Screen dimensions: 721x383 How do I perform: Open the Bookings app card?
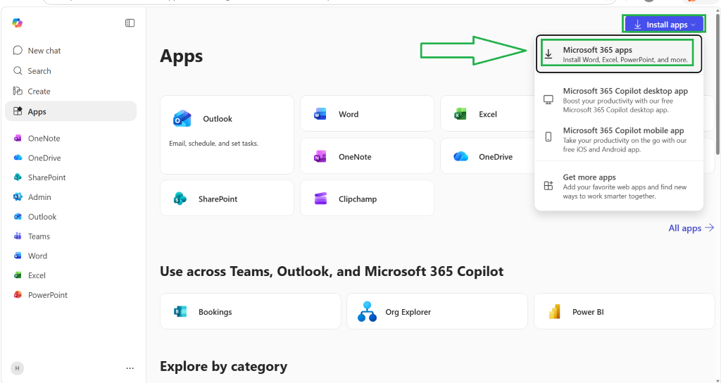pos(250,311)
